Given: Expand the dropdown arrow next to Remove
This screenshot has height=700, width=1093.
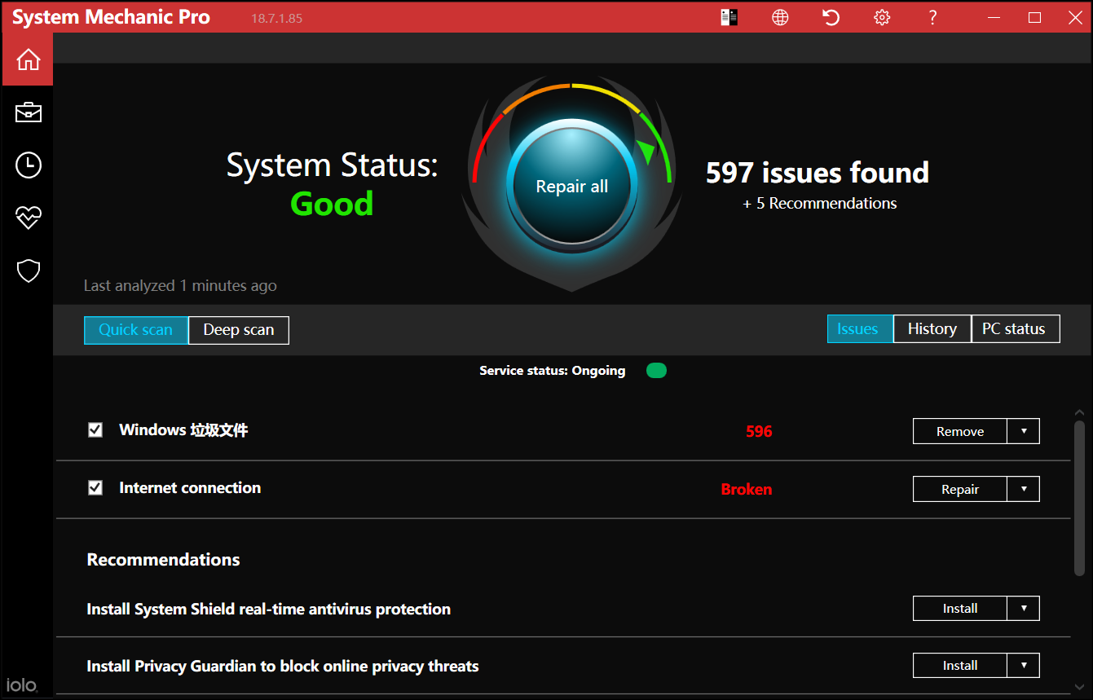Looking at the screenshot, I should tap(1024, 431).
